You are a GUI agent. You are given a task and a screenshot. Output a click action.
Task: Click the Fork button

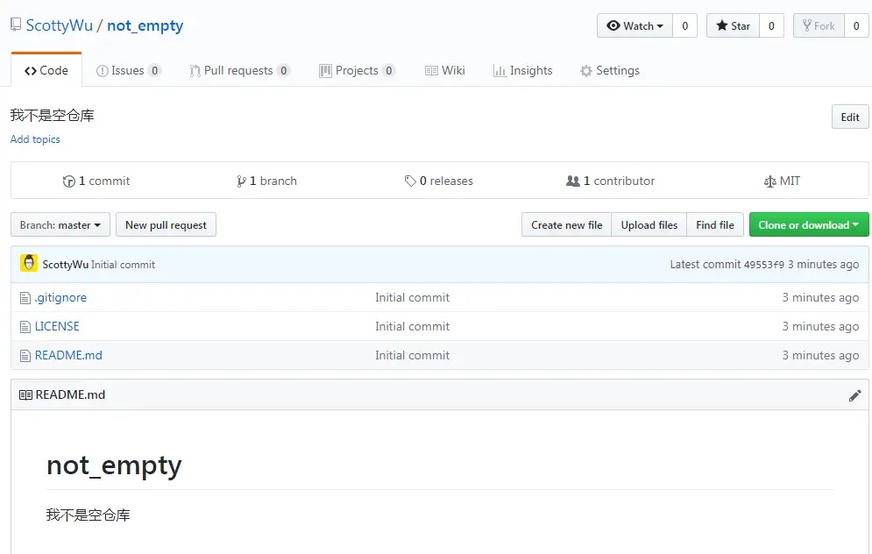point(819,25)
